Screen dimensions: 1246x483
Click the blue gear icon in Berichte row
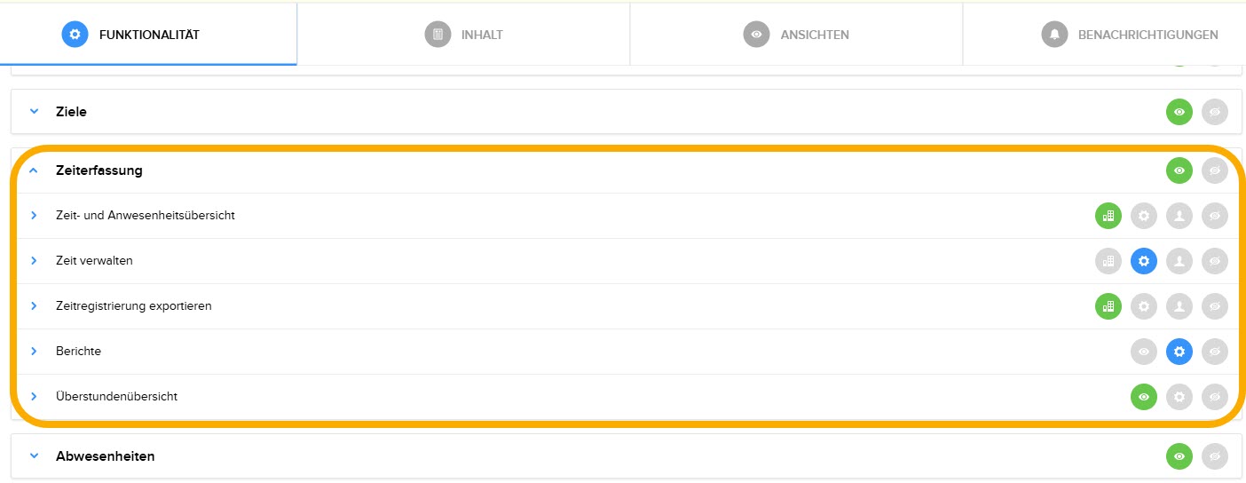click(x=1179, y=352)
